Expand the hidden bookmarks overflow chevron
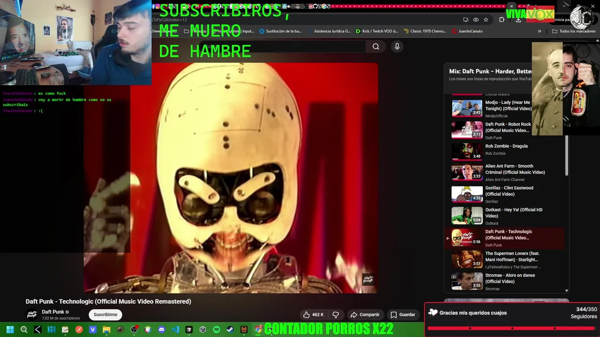Screen dimensions: 600x337 pyautogui.click(x=540, y=31)
